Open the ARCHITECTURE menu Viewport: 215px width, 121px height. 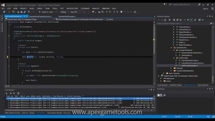click(72, 8)
